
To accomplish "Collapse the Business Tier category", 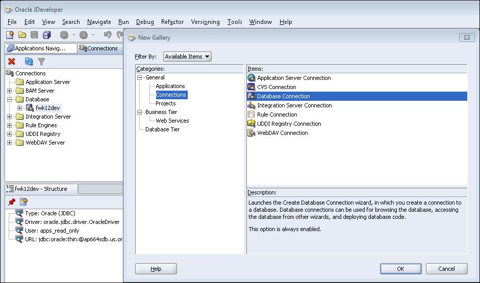I will coord(140,112).
